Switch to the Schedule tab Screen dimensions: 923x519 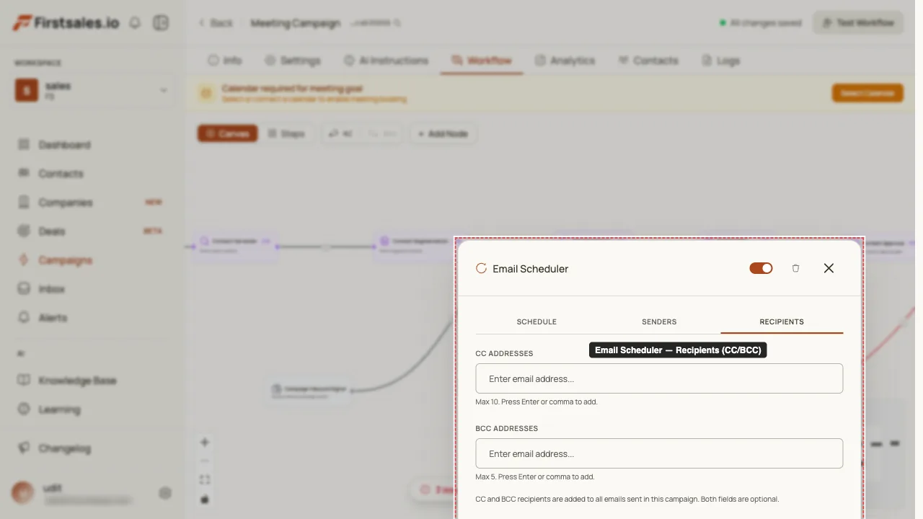tap(536, 321)
